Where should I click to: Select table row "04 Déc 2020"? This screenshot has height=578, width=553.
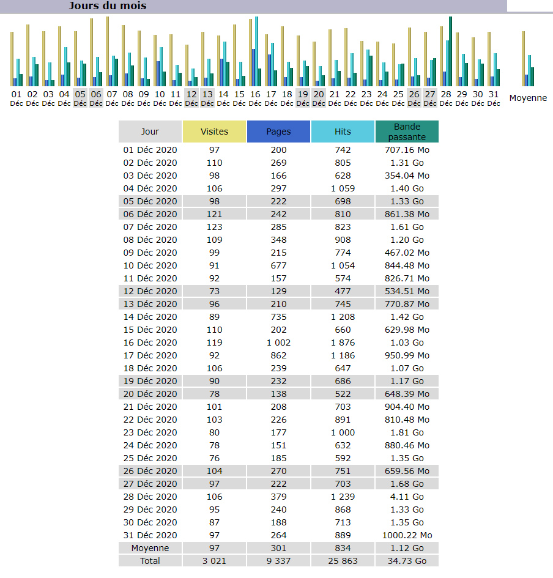pyautogui.click(x=279, y=188)
